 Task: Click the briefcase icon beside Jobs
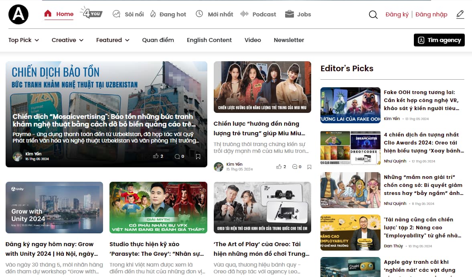(289, 14)
